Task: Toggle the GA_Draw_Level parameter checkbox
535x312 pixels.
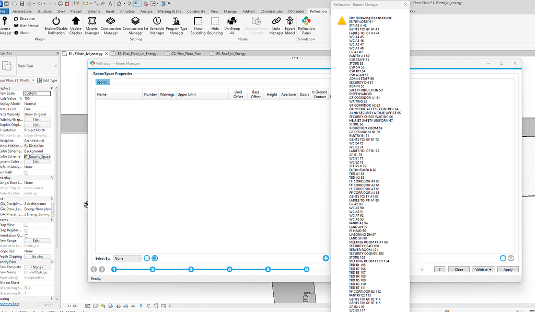Action: pos(53,209)
